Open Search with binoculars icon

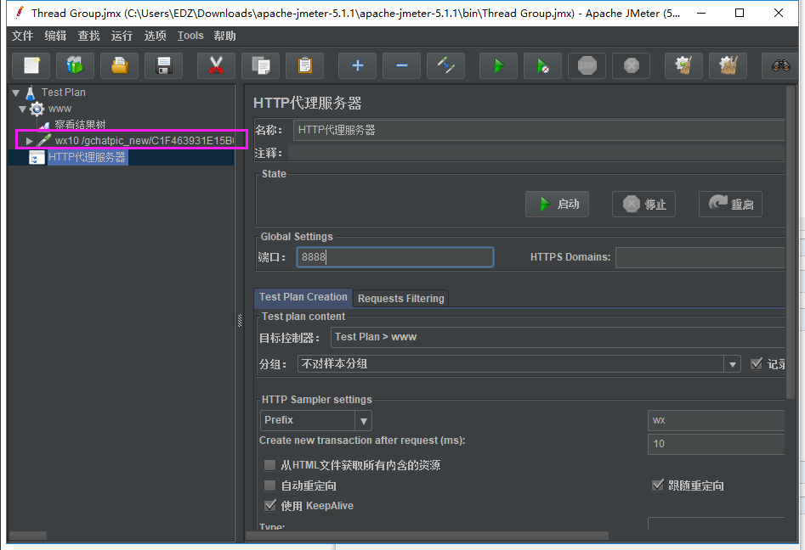click(x=780, y=65)
